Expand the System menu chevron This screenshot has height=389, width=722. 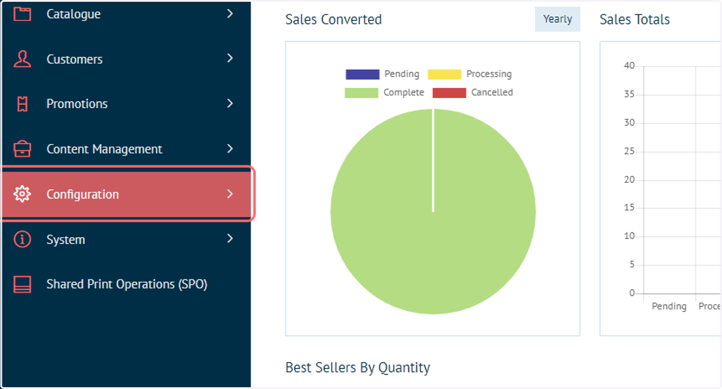[230, 239]
